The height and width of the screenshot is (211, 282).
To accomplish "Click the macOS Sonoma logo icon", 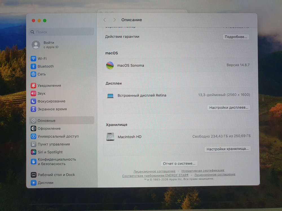I will coord(110,65).
